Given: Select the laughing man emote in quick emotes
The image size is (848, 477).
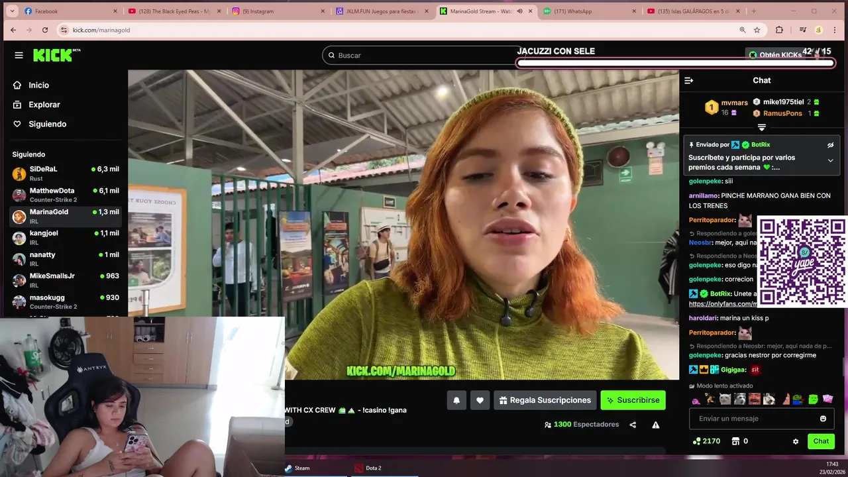Looking at the screenshot, I should 754,399.
